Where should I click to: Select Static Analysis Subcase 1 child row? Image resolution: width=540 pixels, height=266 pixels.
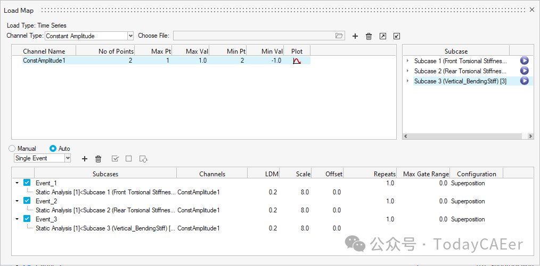coord(105,192)
